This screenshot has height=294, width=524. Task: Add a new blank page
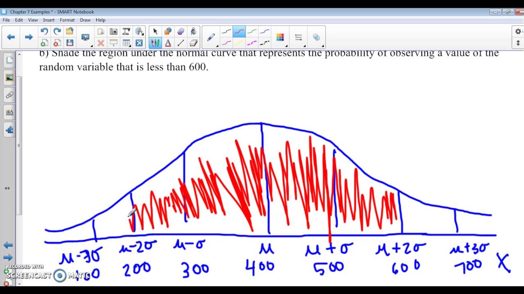(44, 43)
